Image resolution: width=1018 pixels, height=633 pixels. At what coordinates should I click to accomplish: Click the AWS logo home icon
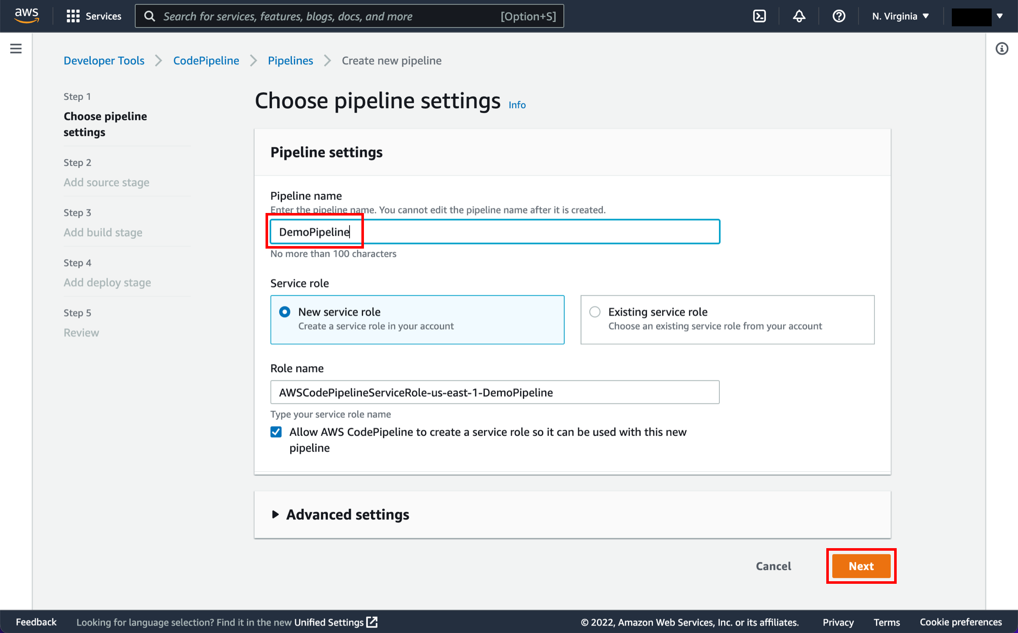[27, 16]
